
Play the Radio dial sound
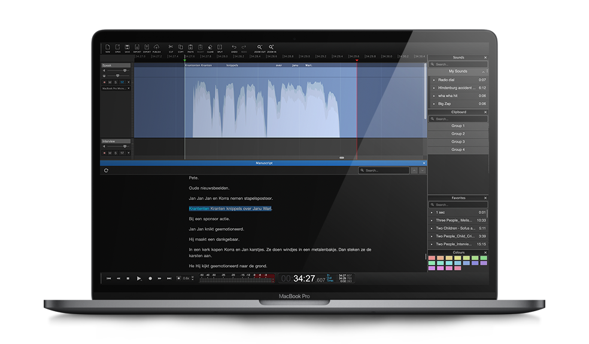click(434, 79)
